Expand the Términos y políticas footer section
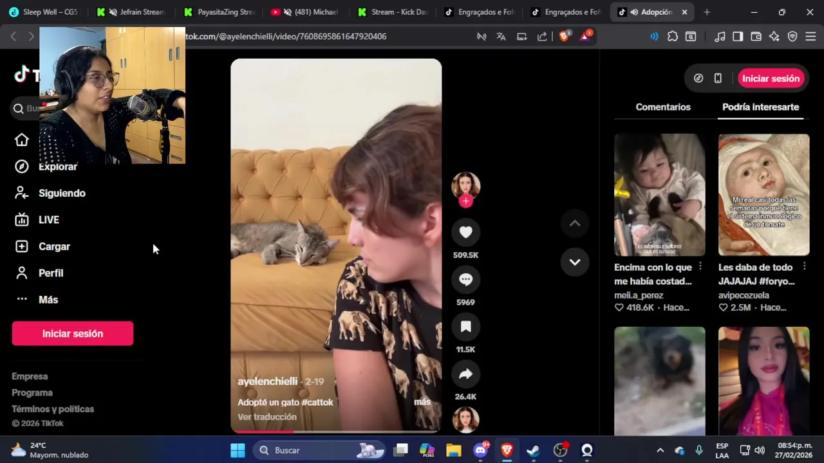 [53, 409]
